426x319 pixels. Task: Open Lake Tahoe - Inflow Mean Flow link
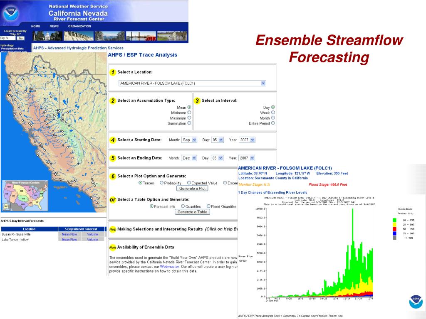tap(69, 240)
